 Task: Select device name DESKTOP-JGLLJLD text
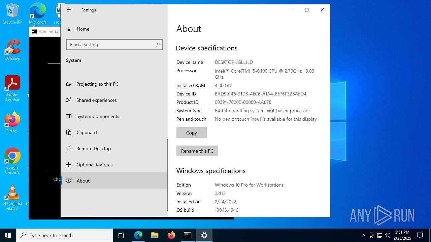(234, 62)
